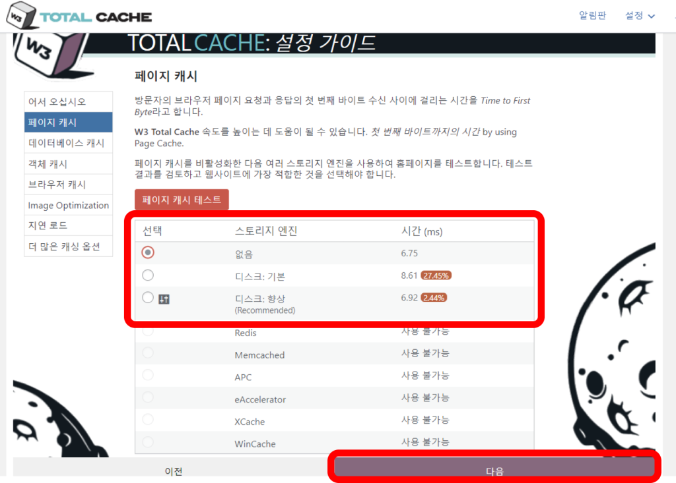Select the 디스크: 기본 radio button
676x483 pixels.
pos(148,275)
